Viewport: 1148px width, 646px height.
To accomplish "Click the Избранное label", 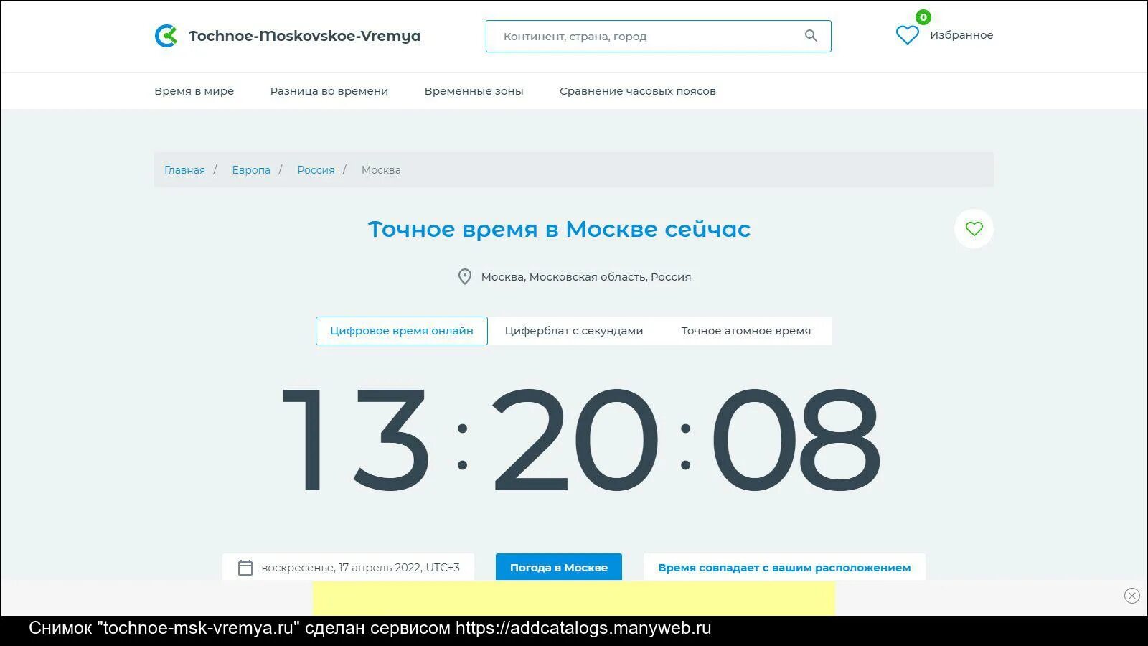I will (961, 35).
